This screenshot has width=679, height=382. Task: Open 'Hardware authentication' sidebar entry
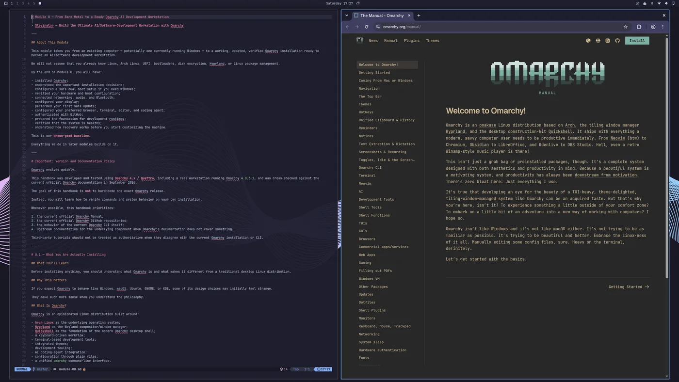pos(383,350)
